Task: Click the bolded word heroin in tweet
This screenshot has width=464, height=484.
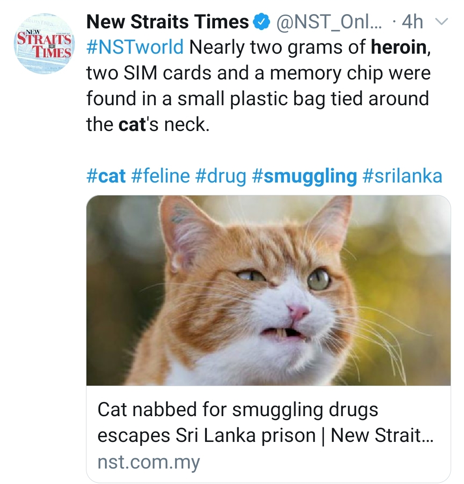Action: (x=399, y=47)
